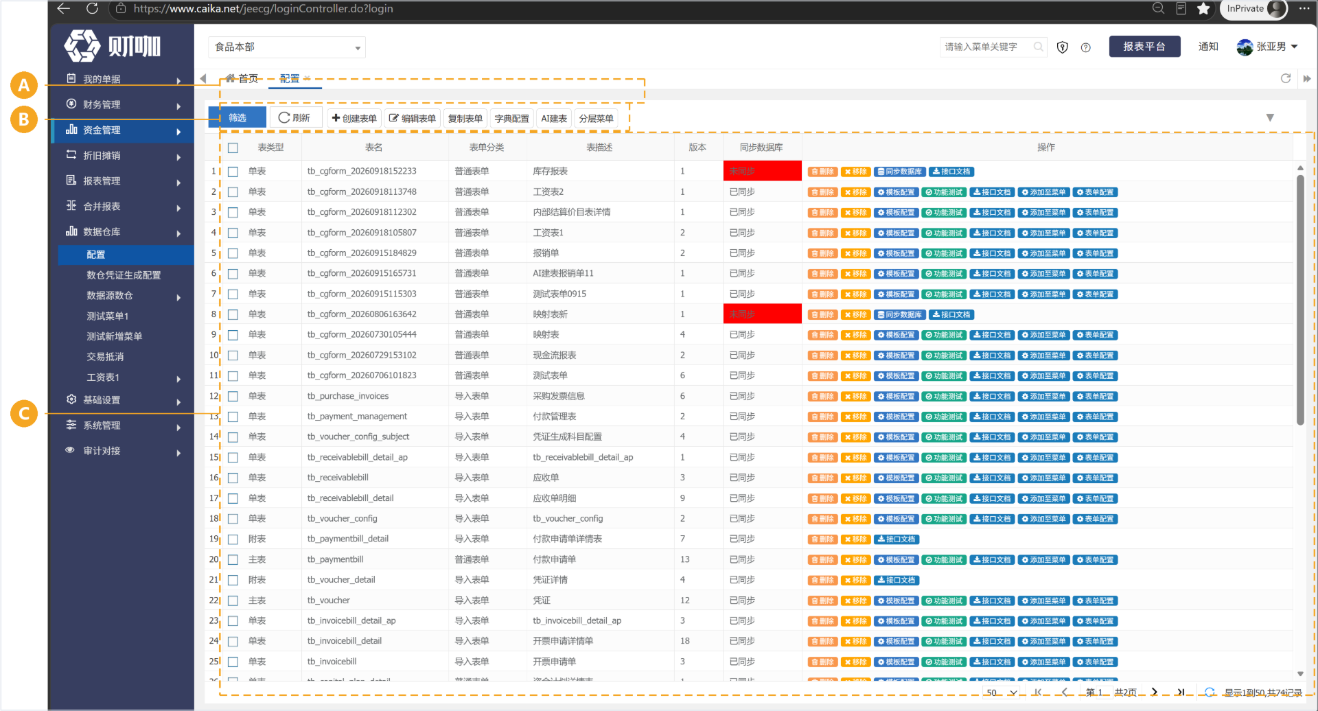Open the browser zoom magnifier icon
The image size is (1318, 711).
tap(1158, 8)
